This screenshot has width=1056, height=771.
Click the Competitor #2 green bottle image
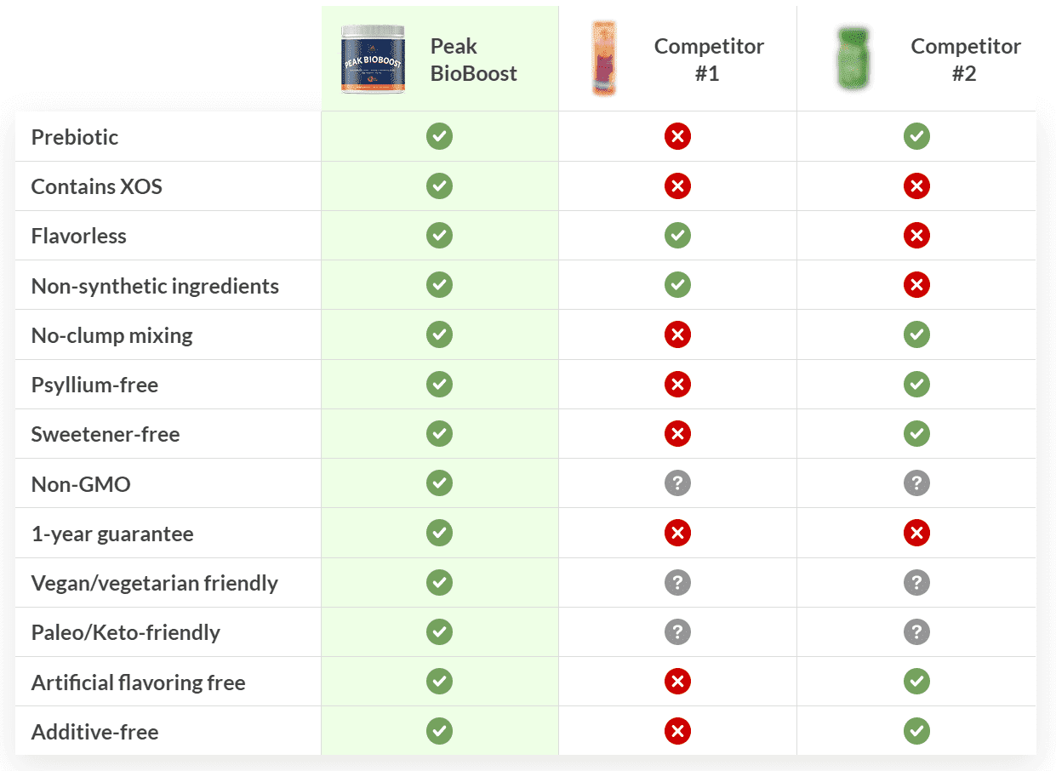[852, 60]
